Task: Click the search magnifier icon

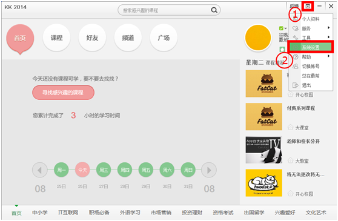Action: 214,10
